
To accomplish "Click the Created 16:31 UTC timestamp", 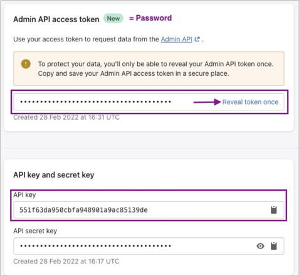I will 66,117.
